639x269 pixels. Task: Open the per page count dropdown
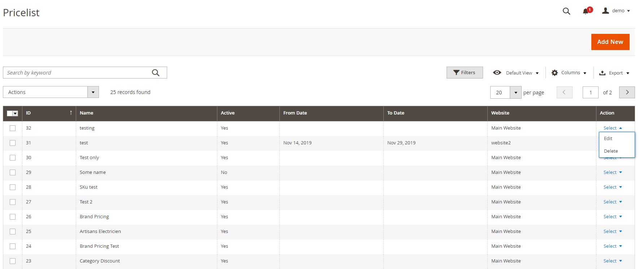click(x=516, y=93)
